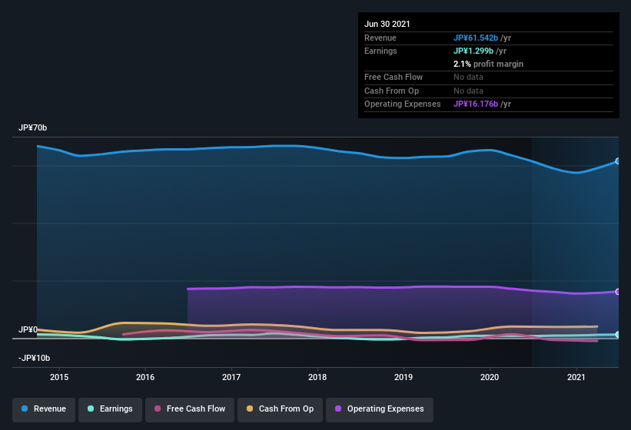Click the 2020 x-axis label

[x=490, y=377]
